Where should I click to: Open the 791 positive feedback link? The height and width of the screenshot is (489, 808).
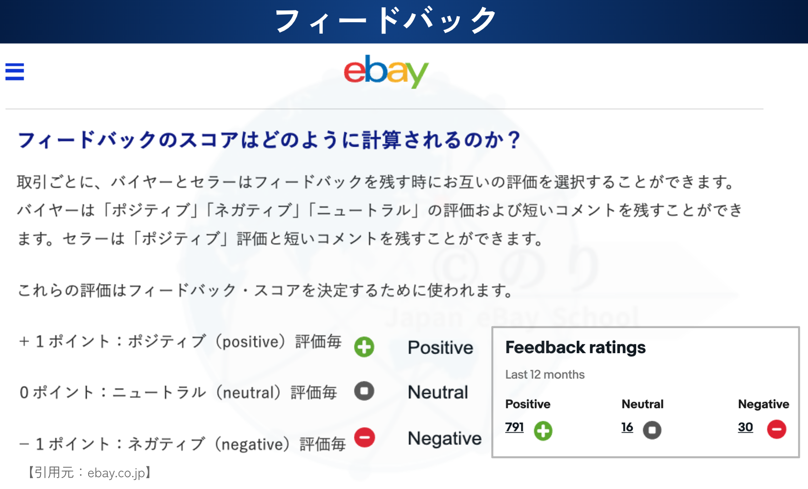[x=514, y=427]
